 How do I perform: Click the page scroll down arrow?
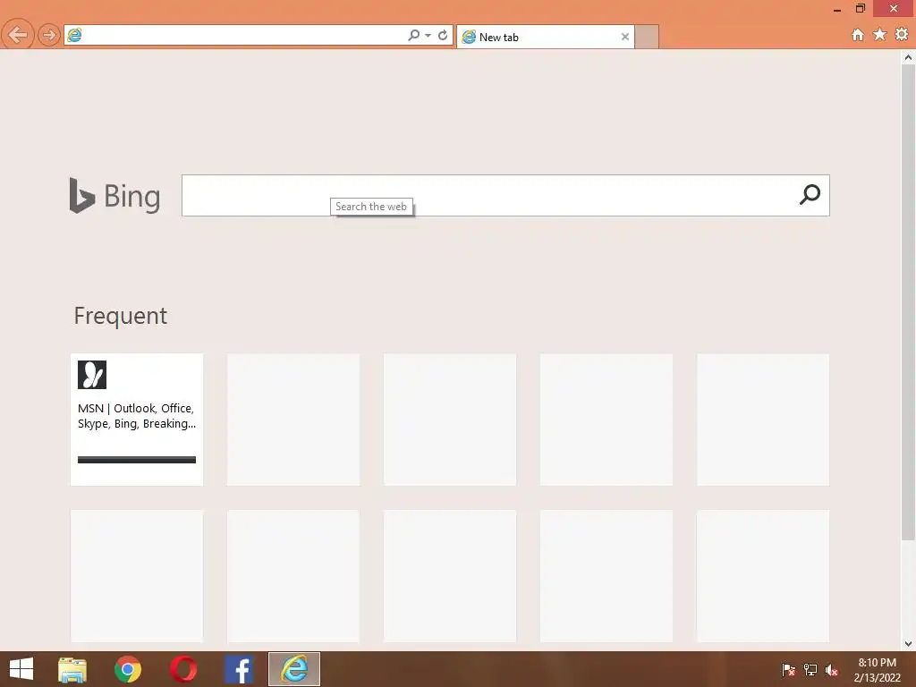(x=908, y=644)
